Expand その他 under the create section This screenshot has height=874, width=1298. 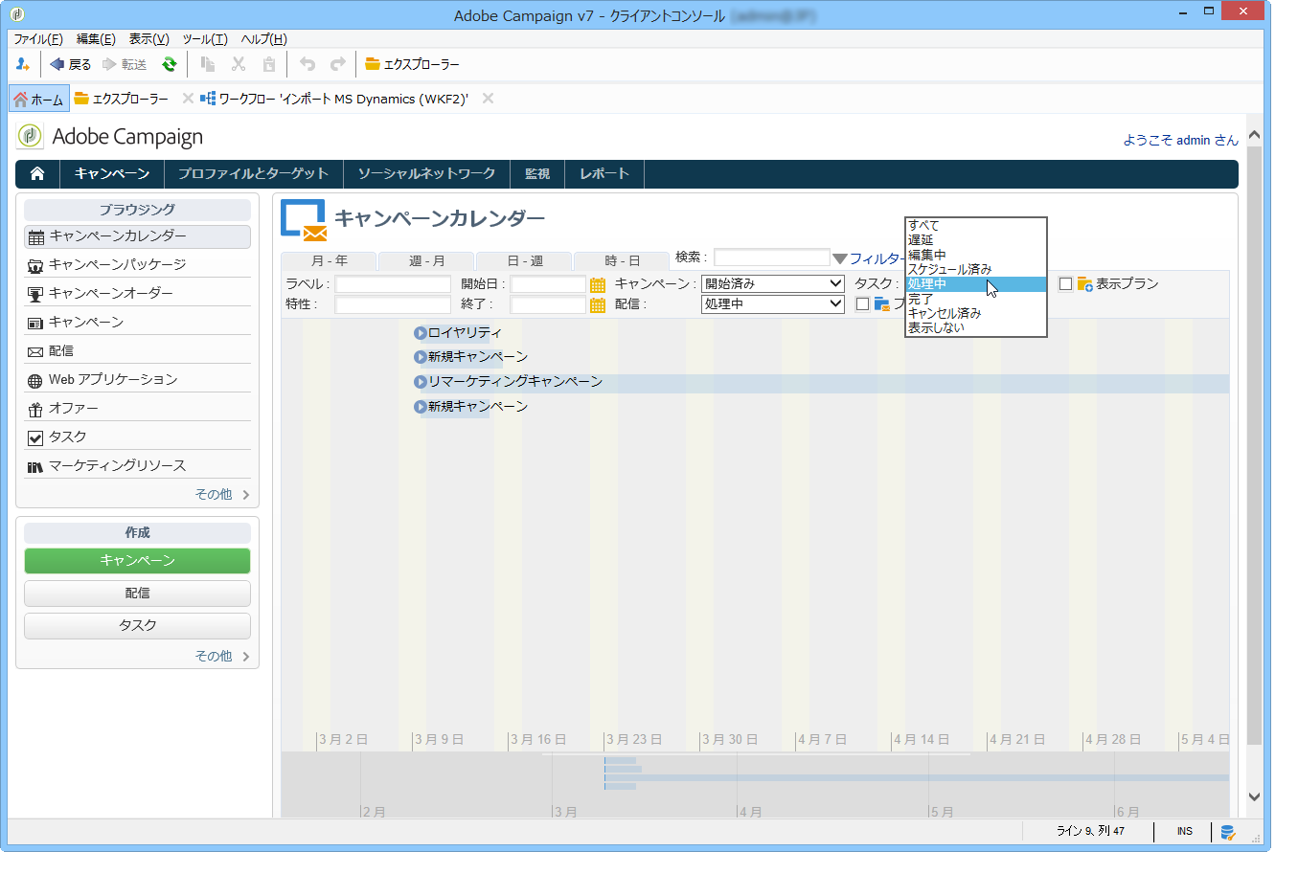(222, 657)
